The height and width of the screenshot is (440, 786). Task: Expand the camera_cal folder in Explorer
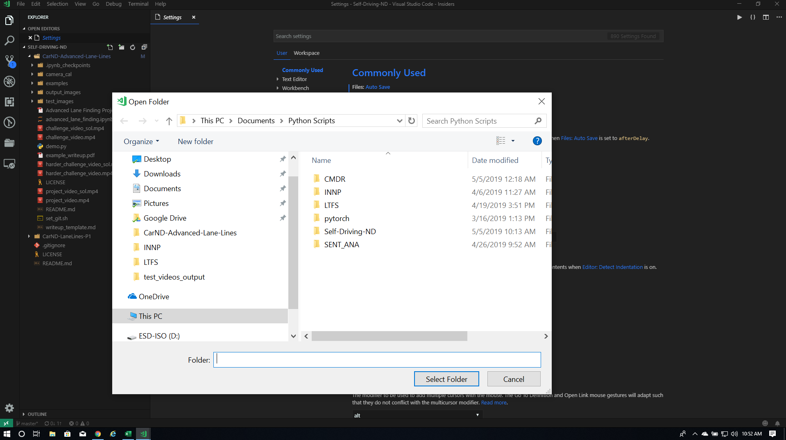click(32, 74)
